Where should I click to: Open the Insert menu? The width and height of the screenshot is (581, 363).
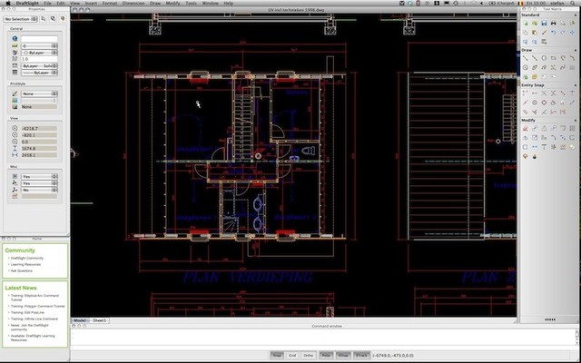coord(91,3)
